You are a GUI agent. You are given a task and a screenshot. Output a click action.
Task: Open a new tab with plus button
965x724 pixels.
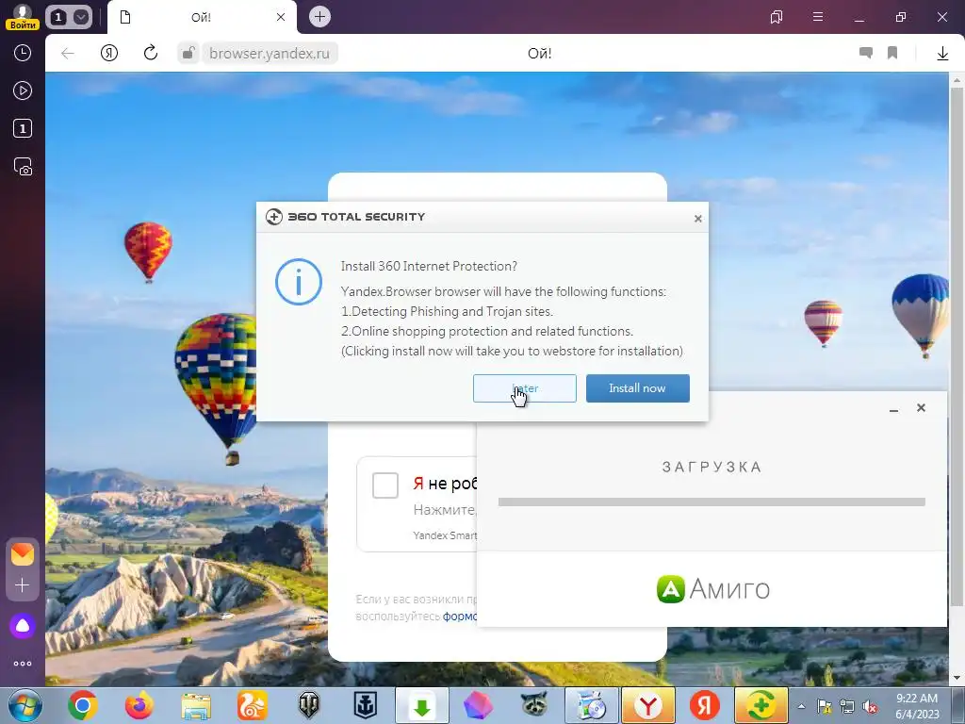(319, 17)
